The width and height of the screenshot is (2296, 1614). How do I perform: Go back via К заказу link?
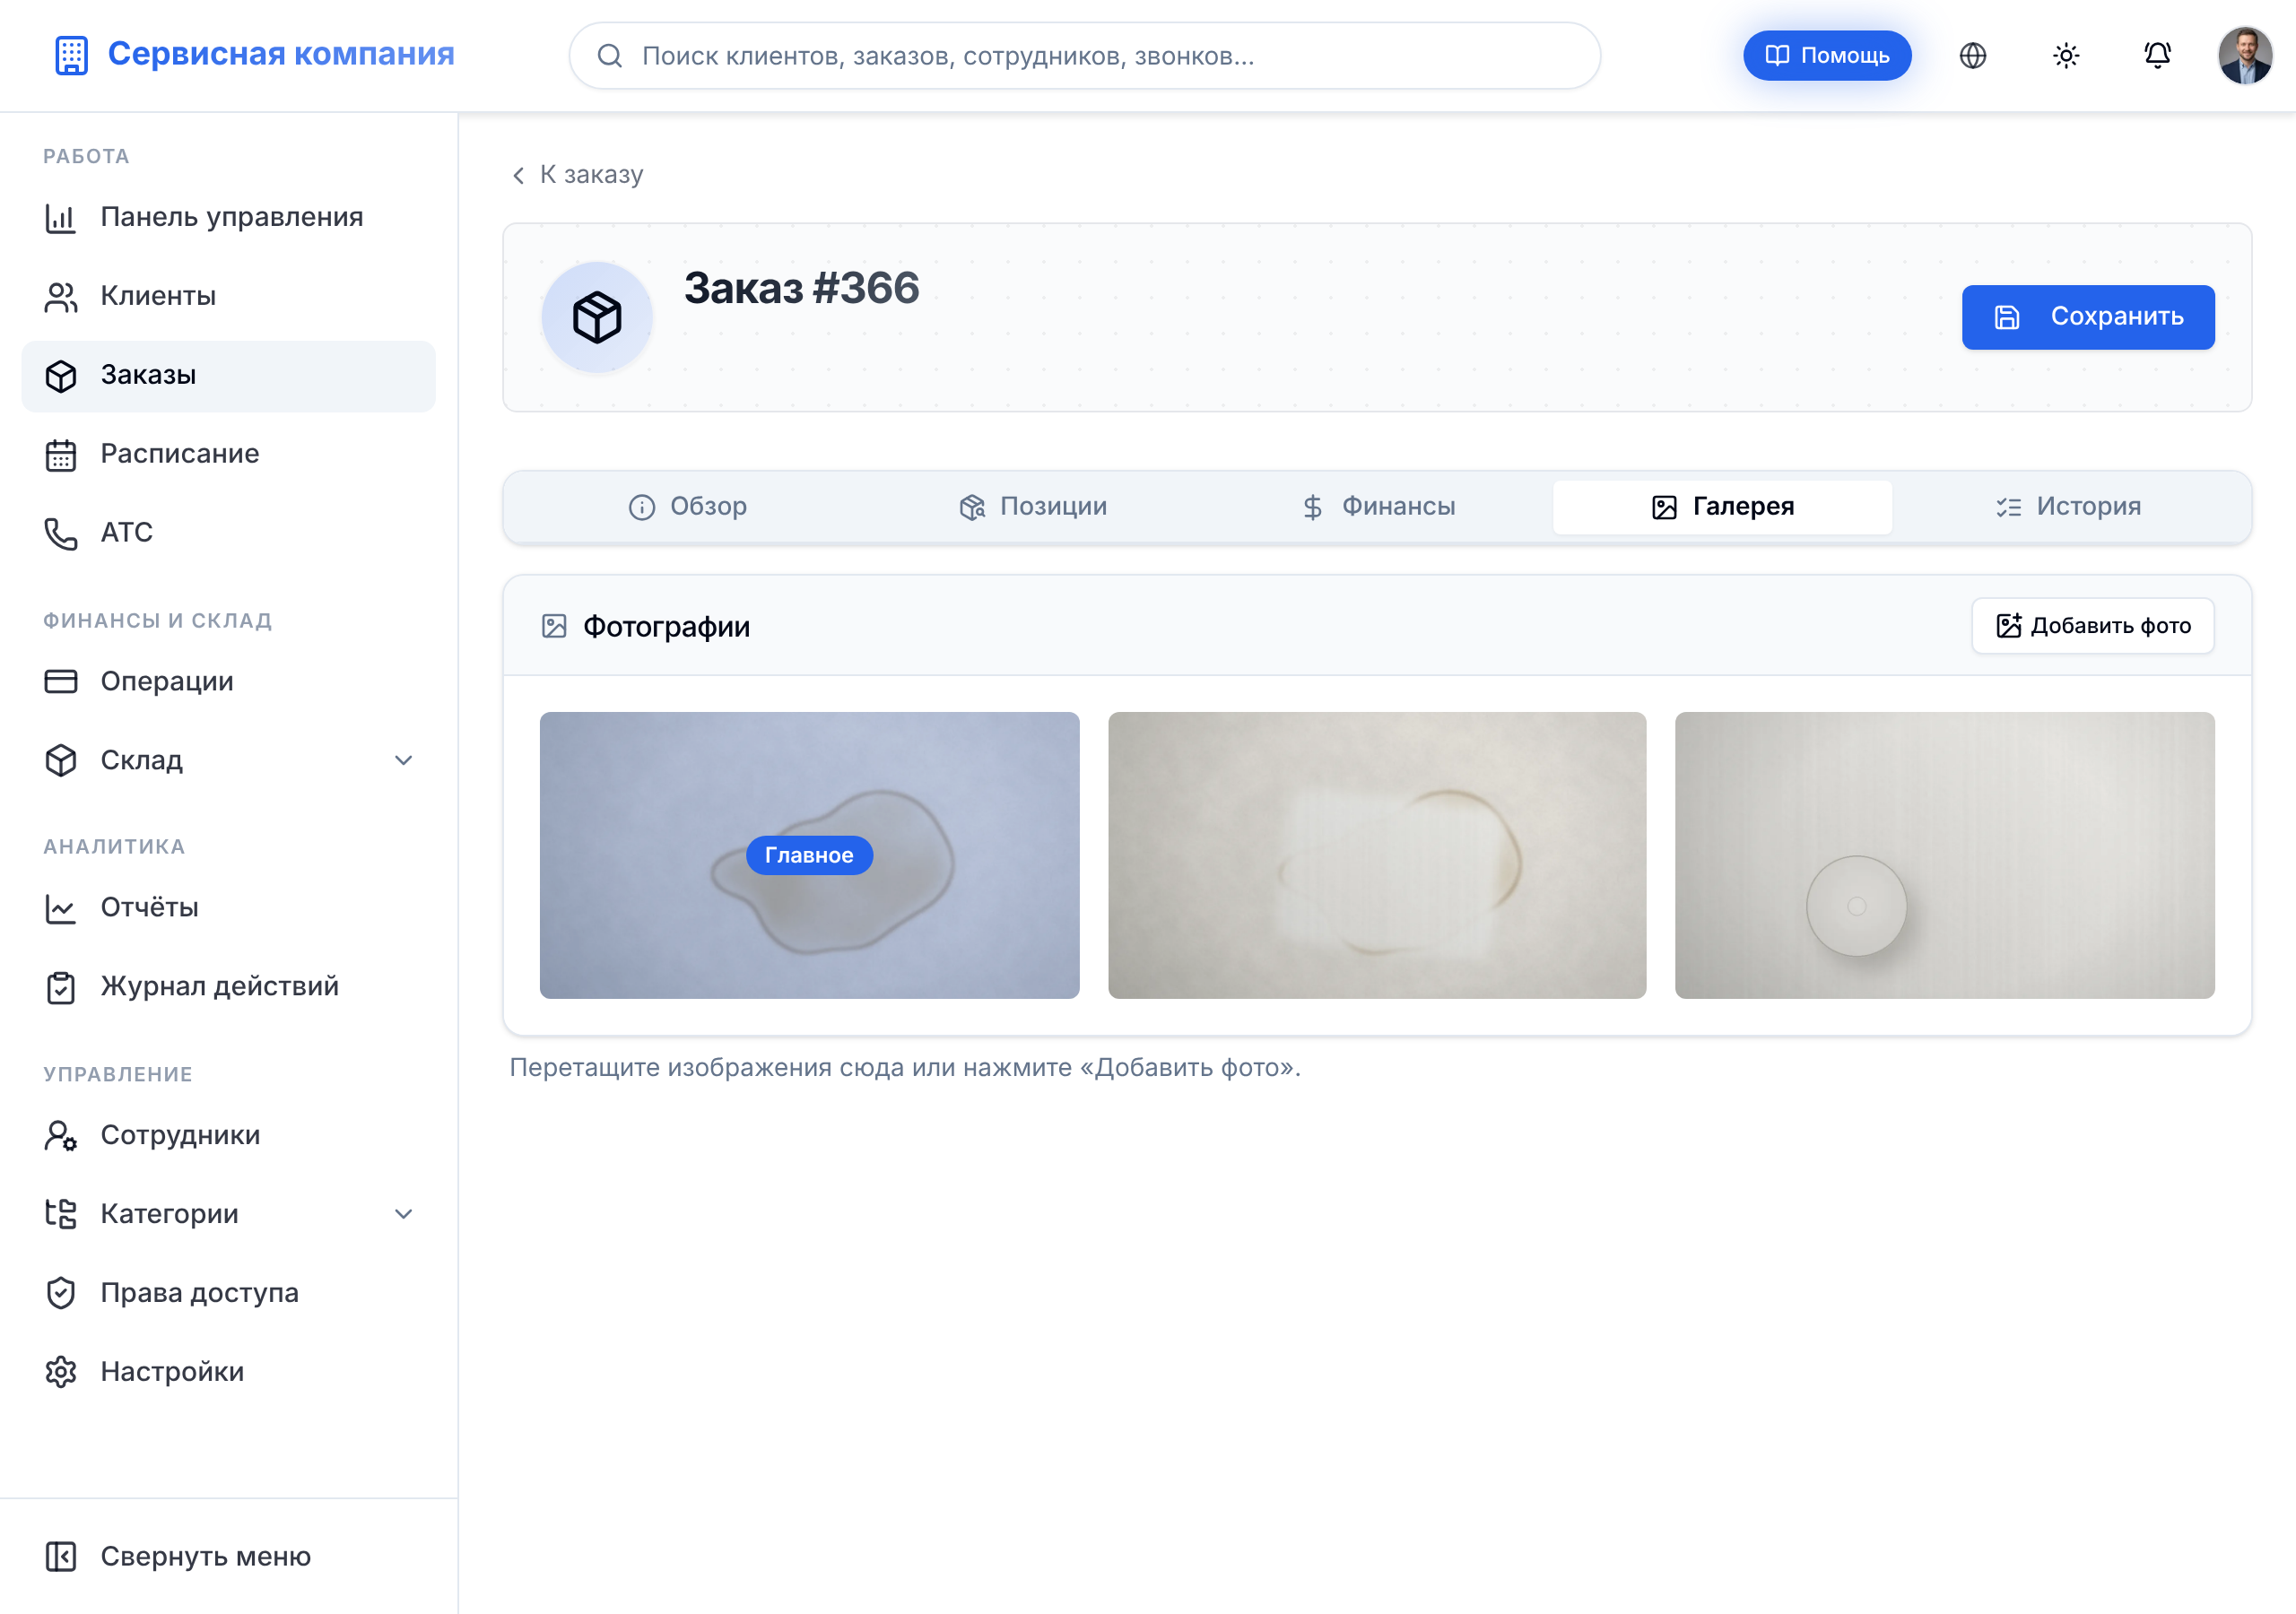point(577,175)
